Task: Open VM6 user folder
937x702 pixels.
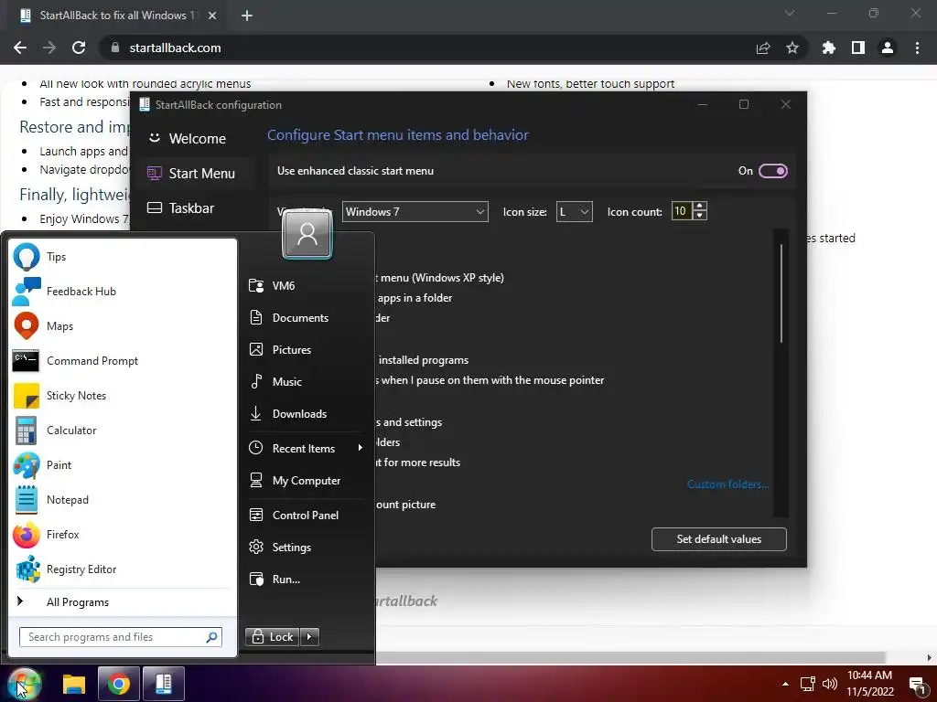Action: pos(306,285)
